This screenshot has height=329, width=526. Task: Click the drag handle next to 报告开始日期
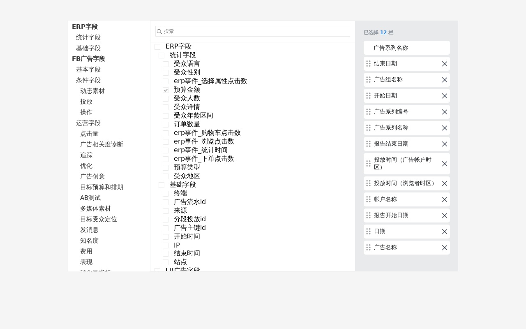point(369,215)
